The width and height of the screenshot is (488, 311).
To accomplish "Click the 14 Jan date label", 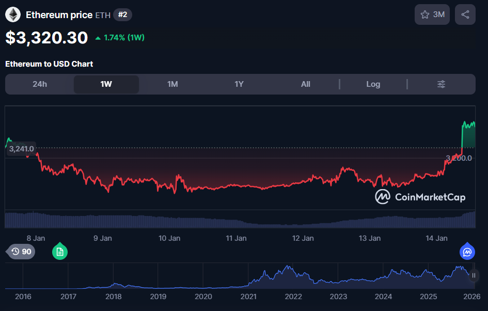I will pos(436,238).
